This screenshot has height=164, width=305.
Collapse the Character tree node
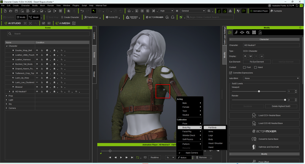7,46
